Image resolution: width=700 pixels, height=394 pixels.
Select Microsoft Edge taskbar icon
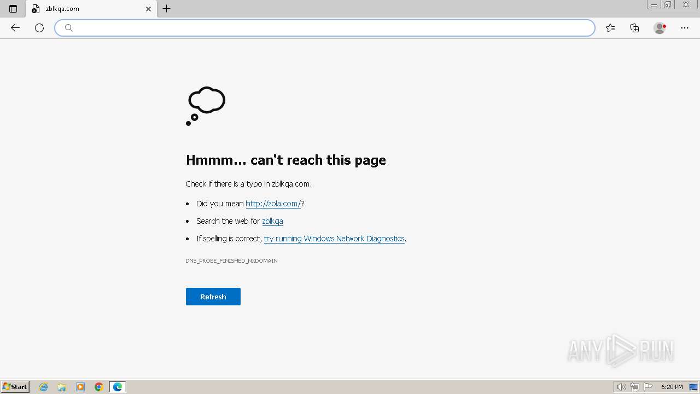pos(118,387)
